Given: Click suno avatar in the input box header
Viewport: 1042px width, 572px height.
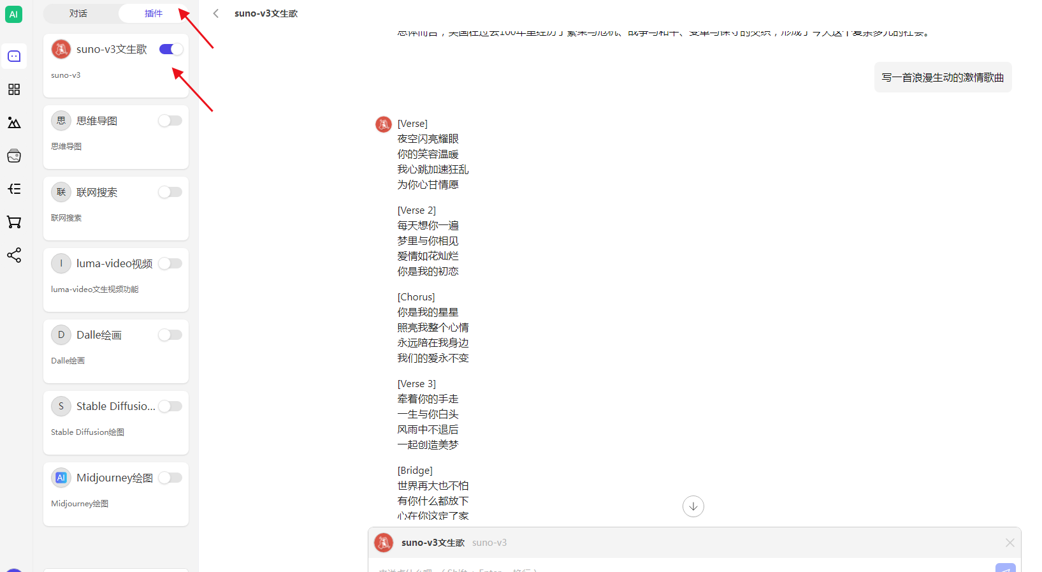Looking at the screenshot, I should [x=384, y=543].
